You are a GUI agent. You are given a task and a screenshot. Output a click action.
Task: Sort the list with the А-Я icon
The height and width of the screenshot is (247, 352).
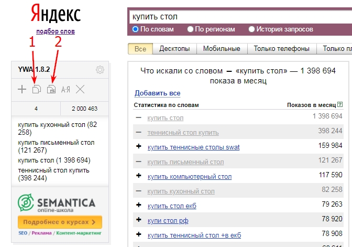click(x=65, y=90)
